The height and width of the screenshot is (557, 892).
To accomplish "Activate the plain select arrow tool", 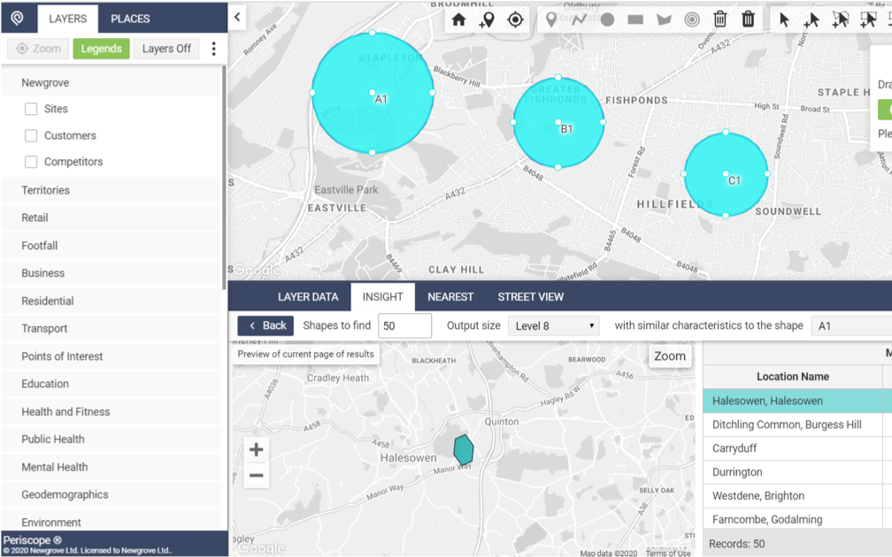I will [784, 19].
